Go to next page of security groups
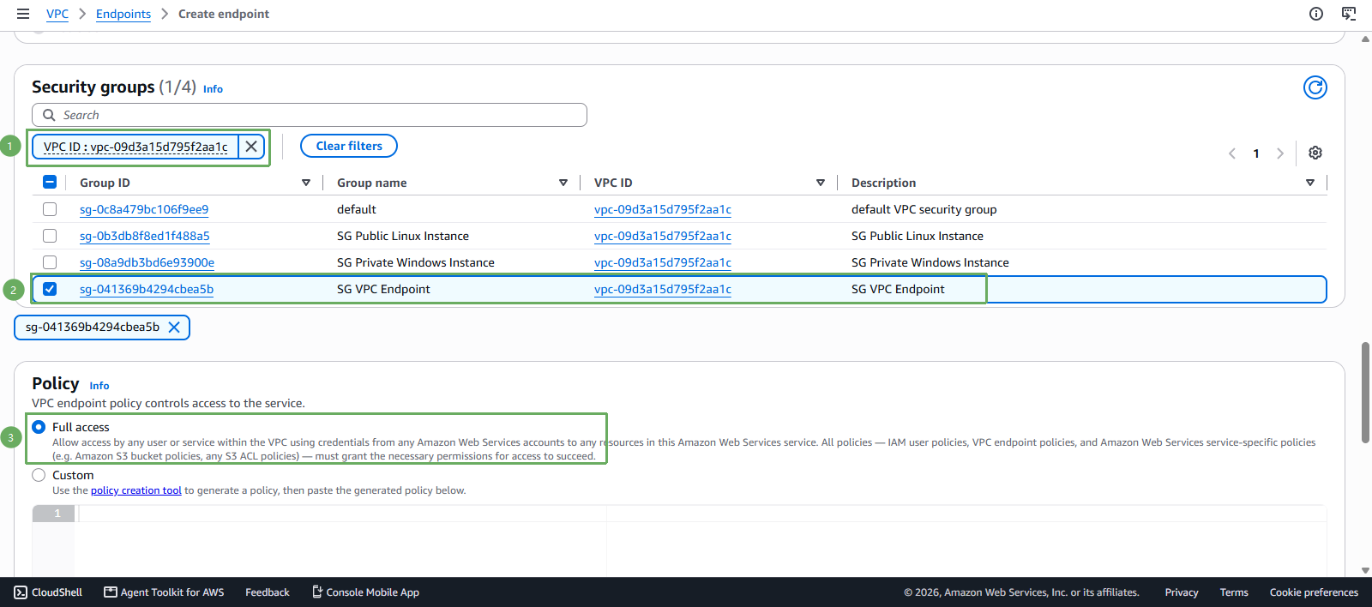This screenshot has width=1372, height=607. pyautogui.click(x=1280, y=153)
